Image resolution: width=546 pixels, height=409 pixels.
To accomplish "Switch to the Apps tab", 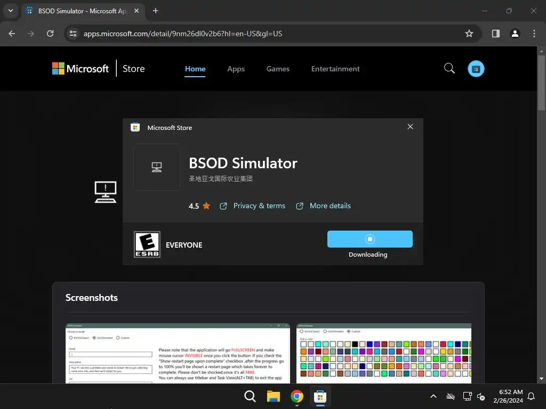I will pos(236,69).
